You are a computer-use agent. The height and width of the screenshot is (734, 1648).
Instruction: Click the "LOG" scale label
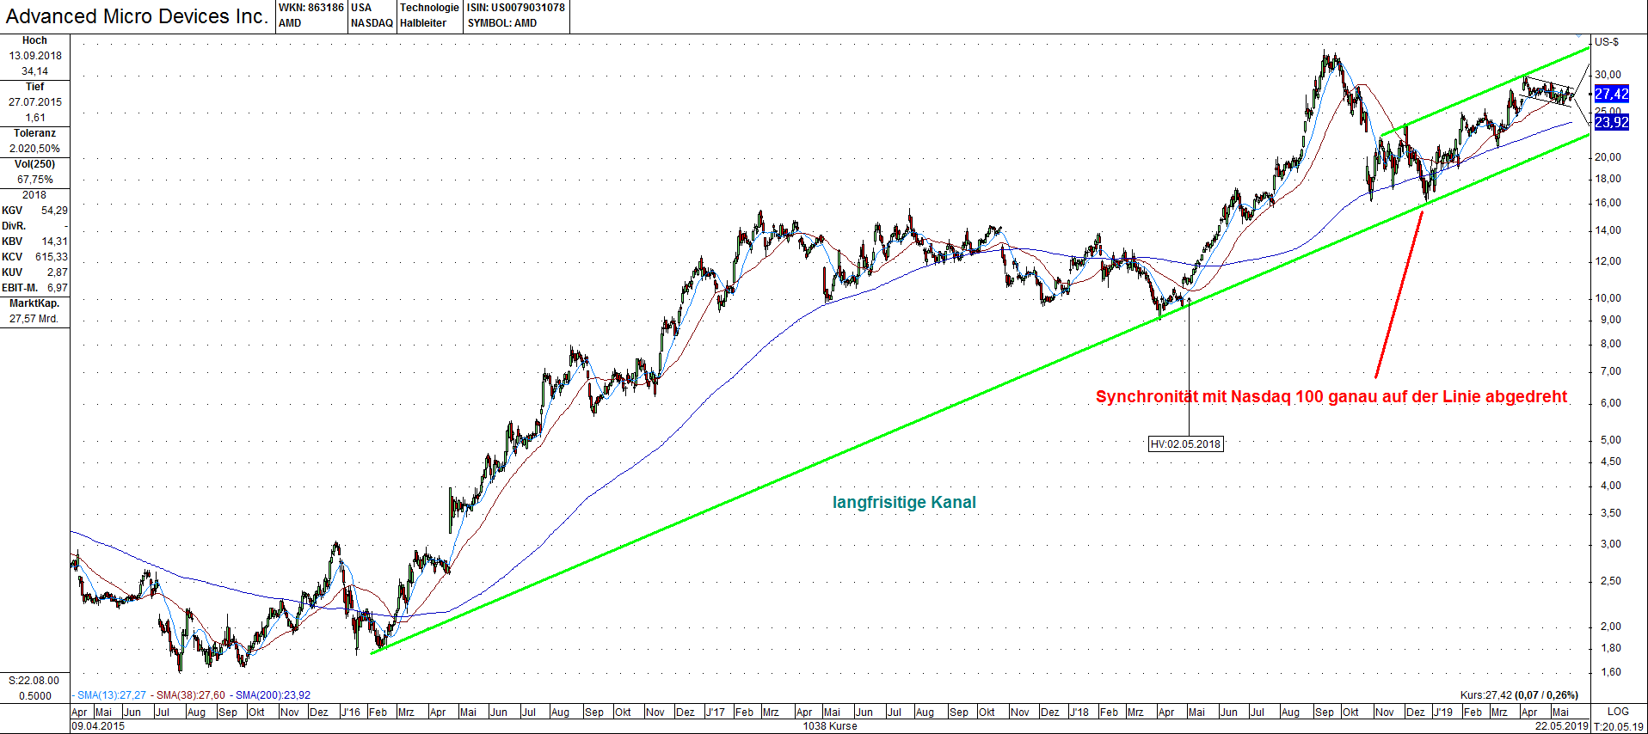[x=1618, y=712]
